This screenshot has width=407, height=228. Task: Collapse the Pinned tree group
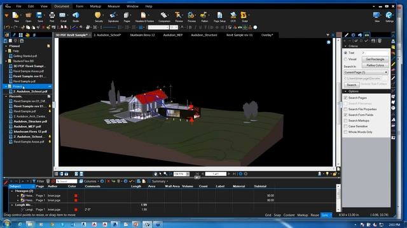[6, 46]
